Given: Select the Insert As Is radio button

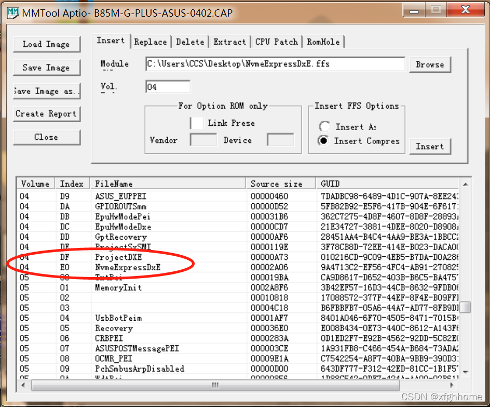Looking at the screenshot, I should (x=325, y=127).
